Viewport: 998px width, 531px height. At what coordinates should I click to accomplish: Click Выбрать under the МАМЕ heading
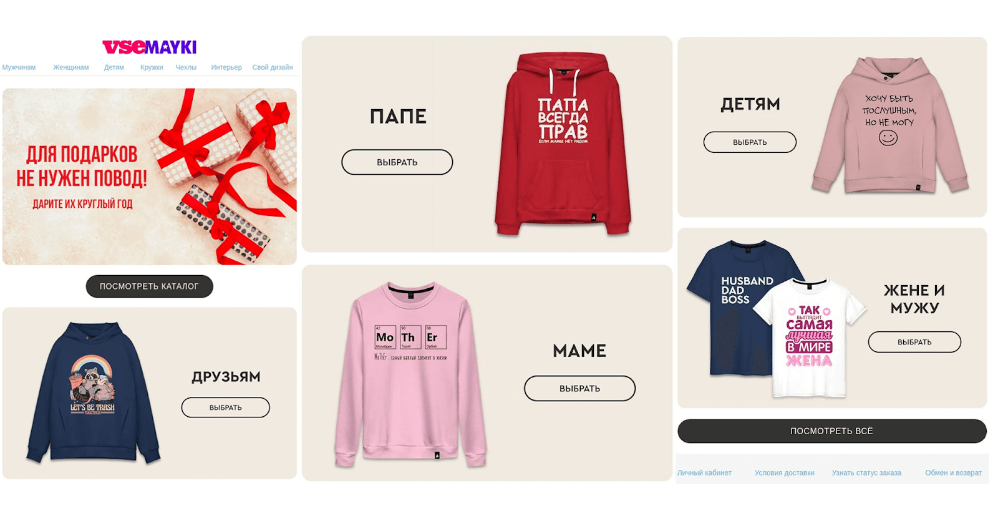click(580, 388)
